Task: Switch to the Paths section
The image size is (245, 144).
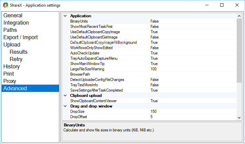Action: pyautogui.click(x=10, y=30)
